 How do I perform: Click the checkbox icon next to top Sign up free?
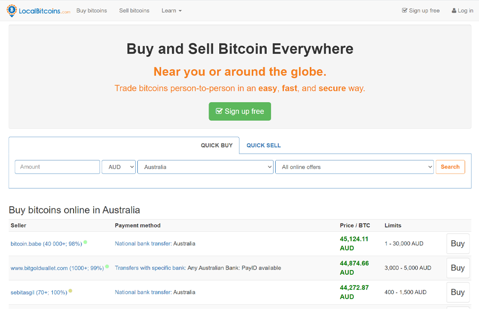pyautogui.click(x=404, y=11)
